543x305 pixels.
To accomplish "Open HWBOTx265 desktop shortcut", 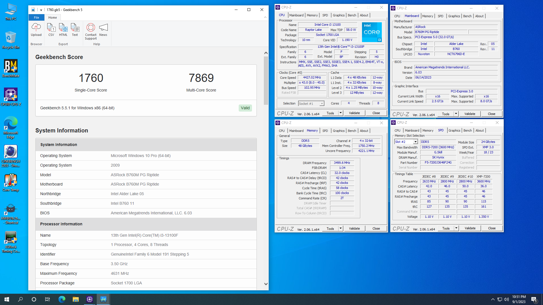I will [11, 214].
